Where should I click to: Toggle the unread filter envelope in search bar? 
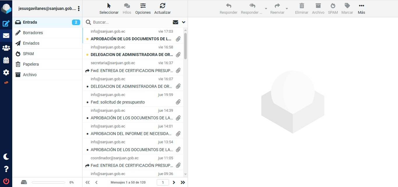175,22
